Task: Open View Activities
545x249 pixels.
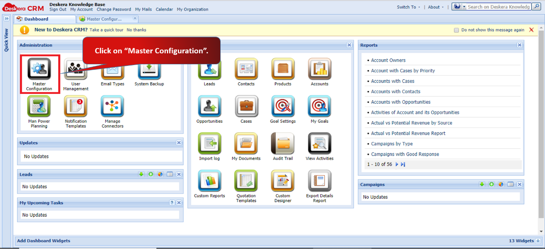Action: [x=320, y=144]
